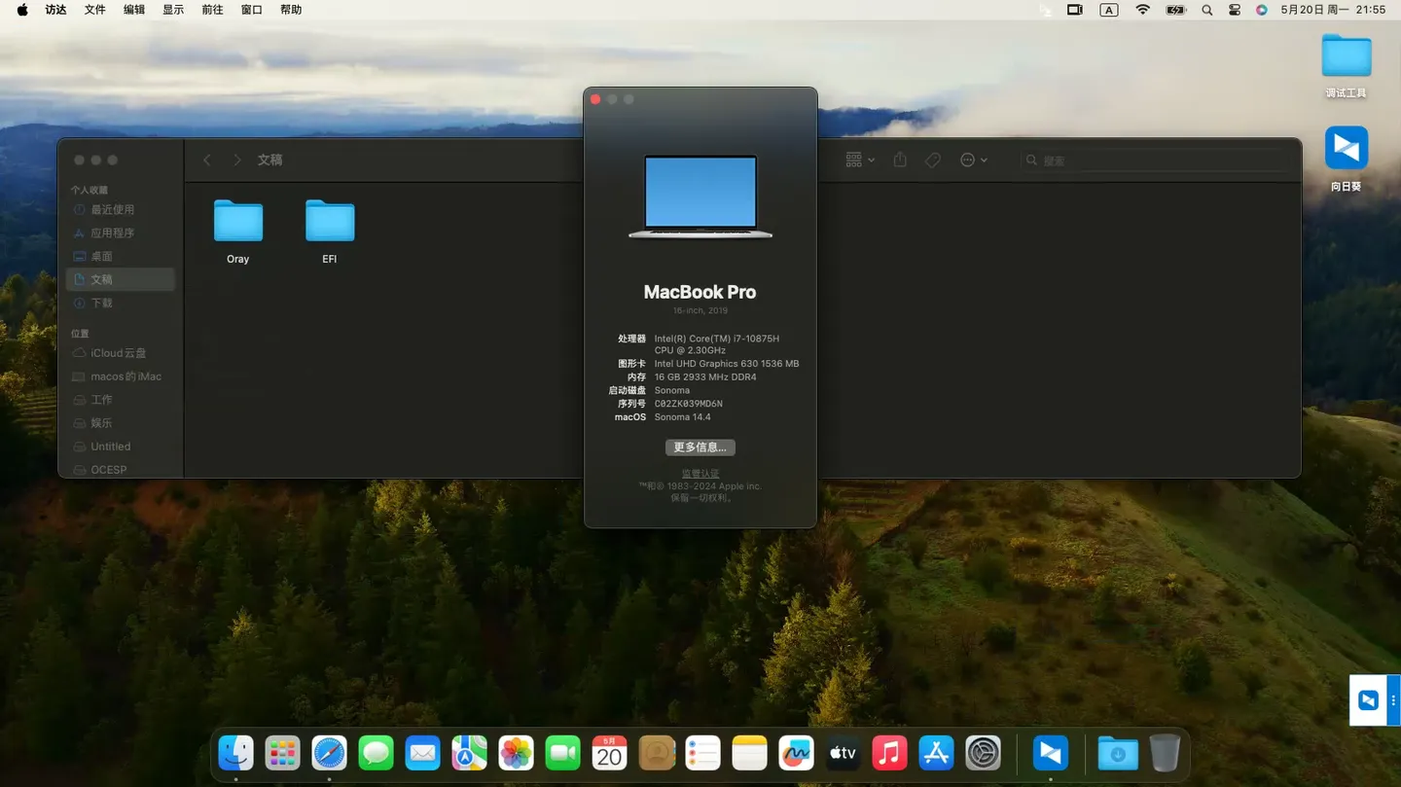Click the 监管认证 link
1401x787 pixels.
(x=700, y=474)
